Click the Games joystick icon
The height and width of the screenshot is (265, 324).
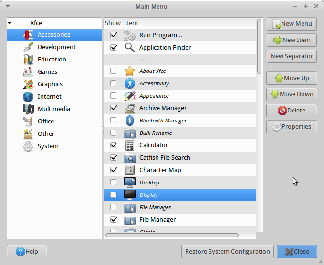click(x=28, y=72)
